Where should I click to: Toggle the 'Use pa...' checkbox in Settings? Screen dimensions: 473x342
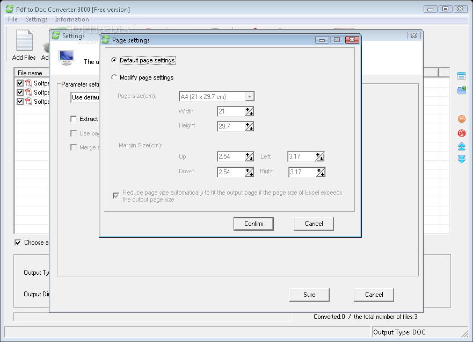pos(74,133)
